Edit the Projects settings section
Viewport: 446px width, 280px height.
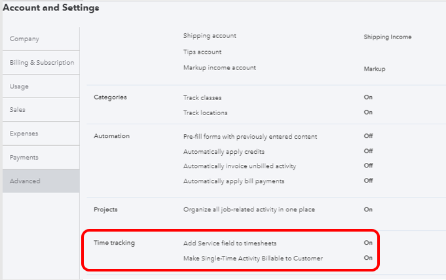point(105,209)
